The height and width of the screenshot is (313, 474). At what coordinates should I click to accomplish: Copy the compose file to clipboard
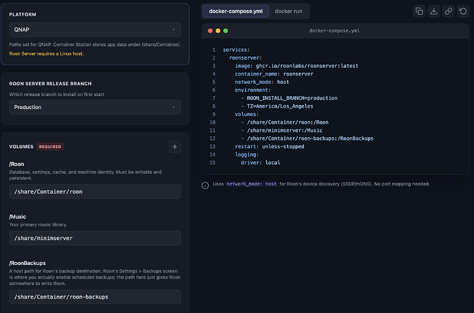point(419,11)
